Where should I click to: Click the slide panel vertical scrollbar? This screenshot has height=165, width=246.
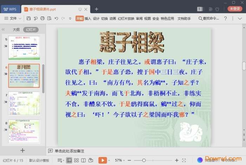(43, 79)
